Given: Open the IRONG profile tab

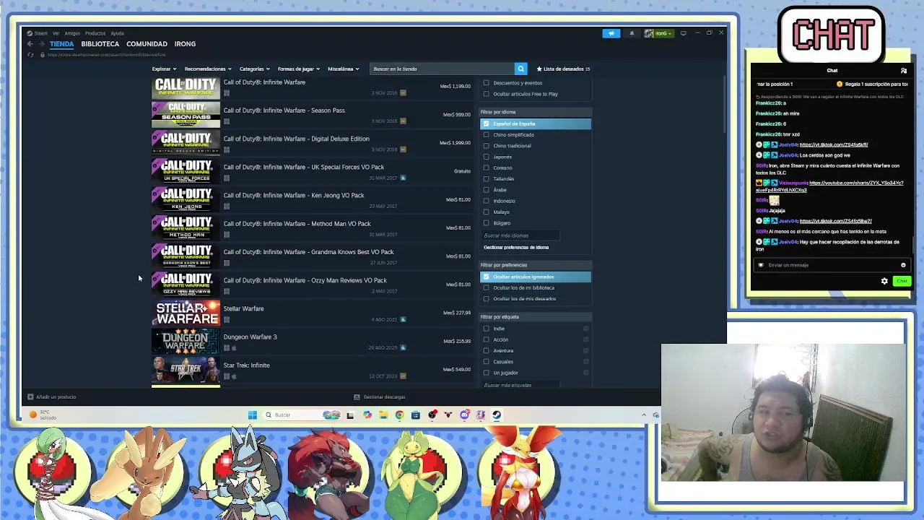Looking at the screenshot, I should [185, 44].
